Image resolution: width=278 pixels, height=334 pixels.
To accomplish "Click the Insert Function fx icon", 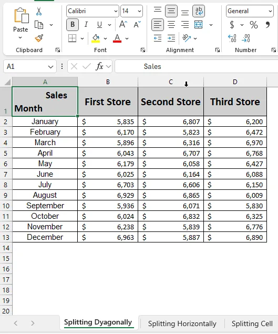I will click(100, 66).
